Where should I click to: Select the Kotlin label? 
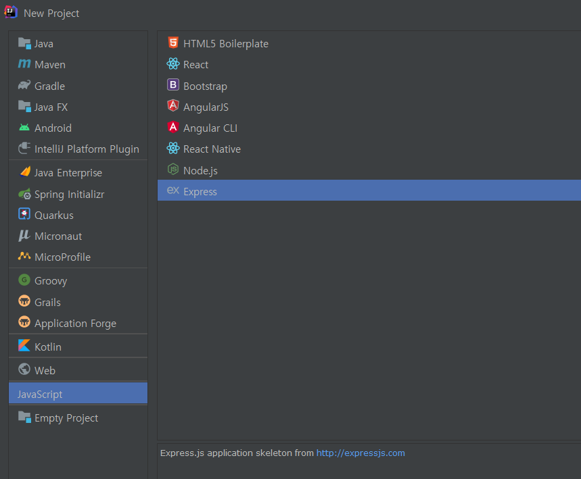pyautogui.click(x=48, y=347)
